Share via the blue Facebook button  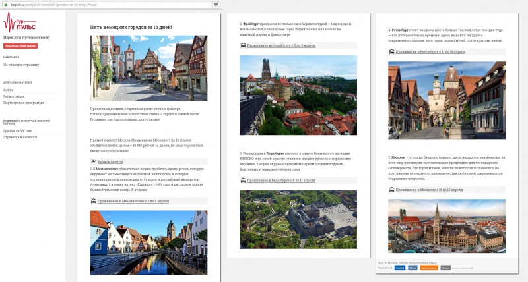point(400,268)
